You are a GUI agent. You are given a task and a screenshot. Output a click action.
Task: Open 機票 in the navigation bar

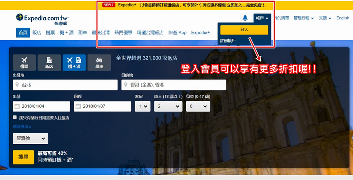click(x=50, y=33)
